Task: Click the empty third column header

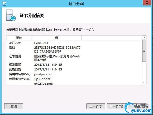Action: coord(112,38)
